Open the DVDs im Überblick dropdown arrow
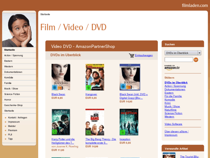210x158 pixels. pos(199,53)
